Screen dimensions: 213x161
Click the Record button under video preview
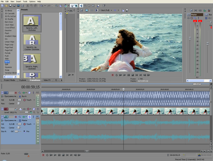click(113, 75)
